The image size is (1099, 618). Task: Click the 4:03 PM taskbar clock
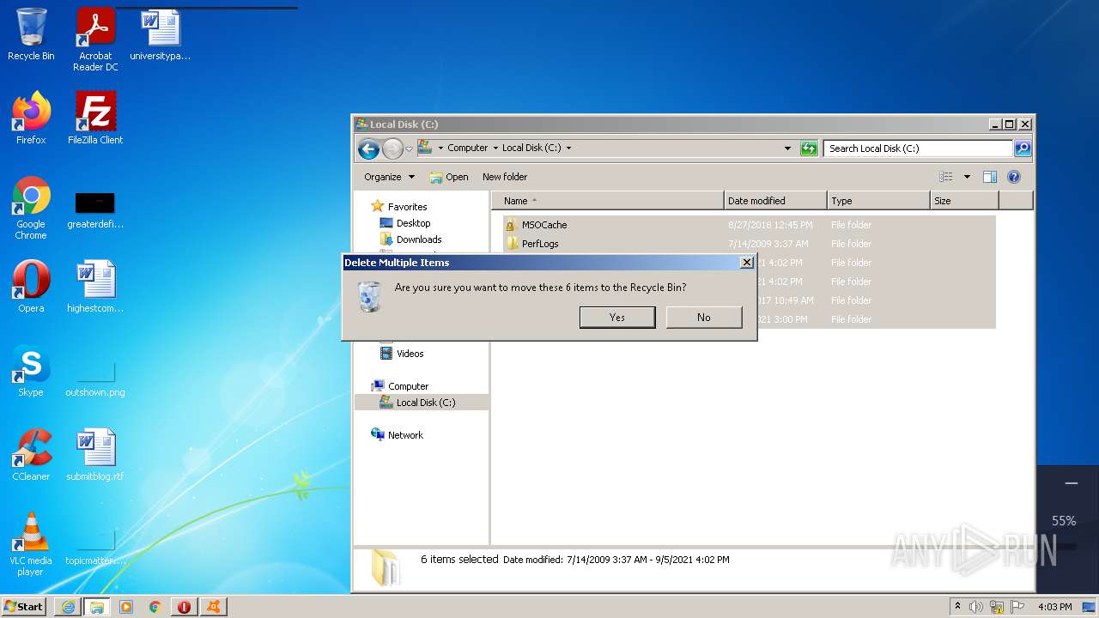pos(1054,607)
